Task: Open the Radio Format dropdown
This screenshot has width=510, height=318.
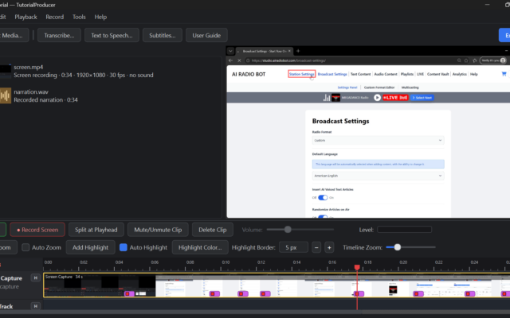Action: pyautogui.click(x=378, y=140)
